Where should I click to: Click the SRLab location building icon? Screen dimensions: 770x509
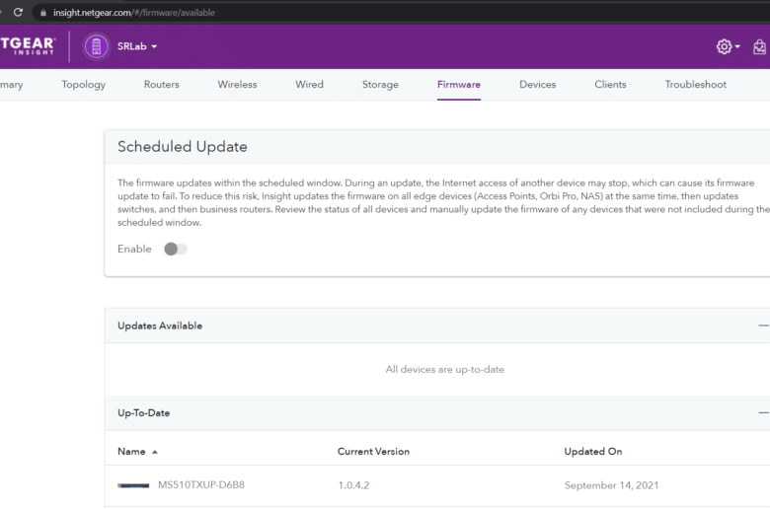(x=97, y=46)
